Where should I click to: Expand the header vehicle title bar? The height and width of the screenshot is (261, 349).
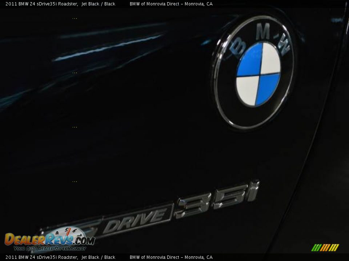click(174, 4)
